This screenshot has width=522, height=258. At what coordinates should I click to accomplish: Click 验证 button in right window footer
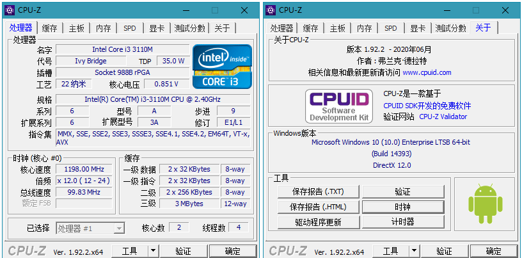pyautogui.click(x=445, y=251)
